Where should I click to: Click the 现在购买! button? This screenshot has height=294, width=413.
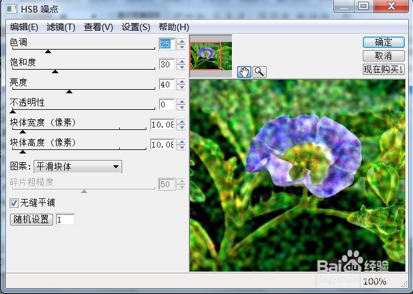point(383,70)
